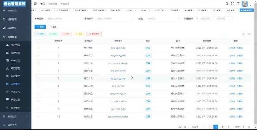Viewport: 257px width, 130px height.
Task: Open 部门管理 in the sidebar
Action: coord(16,68)
